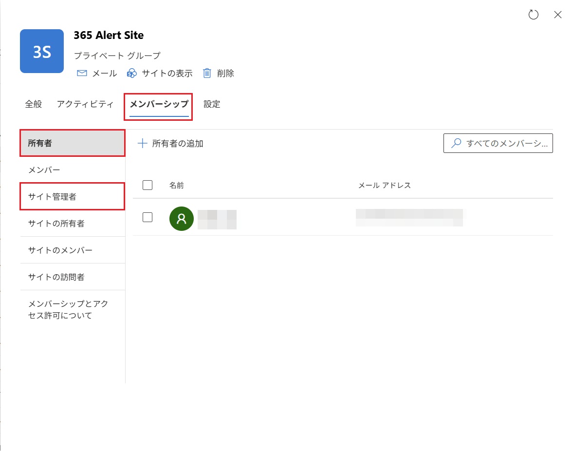Click the mail envelope icon

(x=82, y=74)
